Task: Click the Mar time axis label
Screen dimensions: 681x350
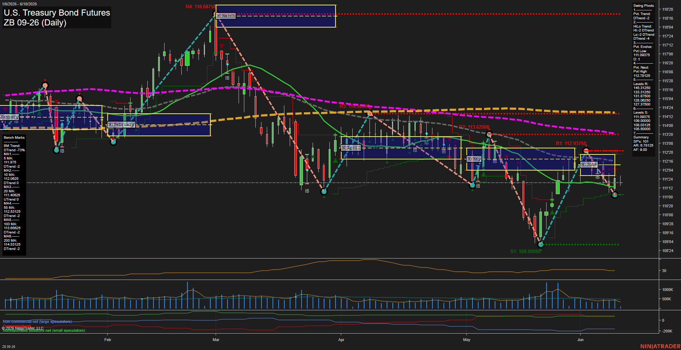Action: tap(216, 340)
